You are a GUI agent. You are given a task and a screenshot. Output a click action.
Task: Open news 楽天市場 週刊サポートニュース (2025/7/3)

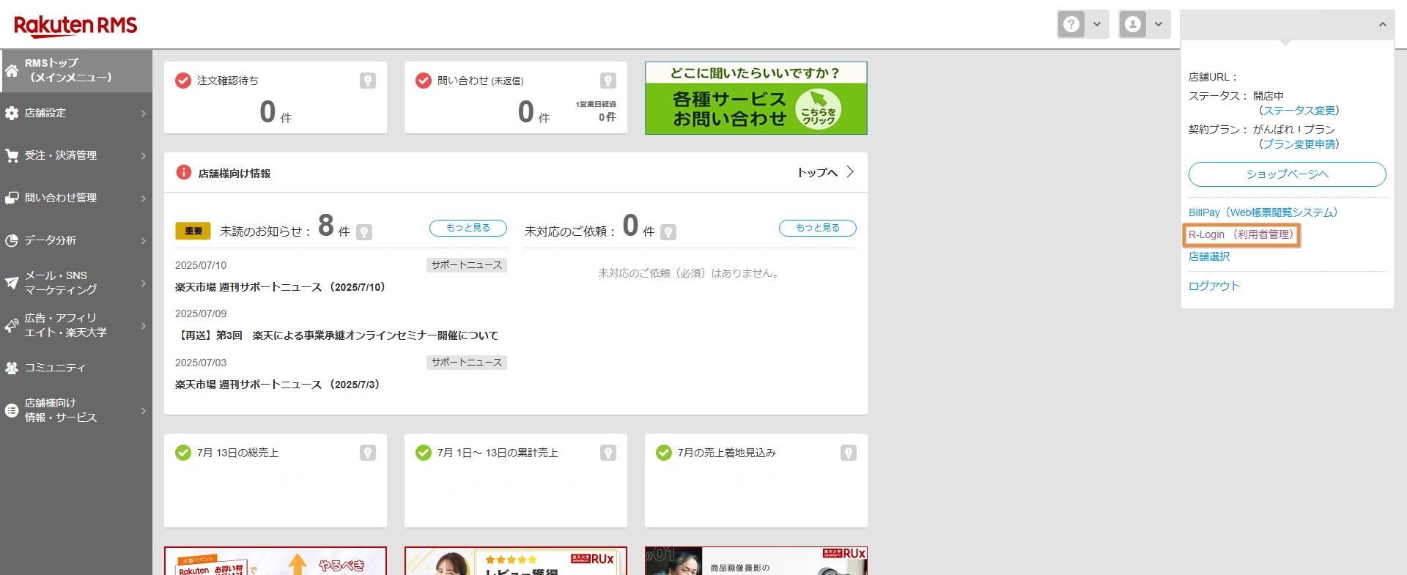tap(278, 385)
